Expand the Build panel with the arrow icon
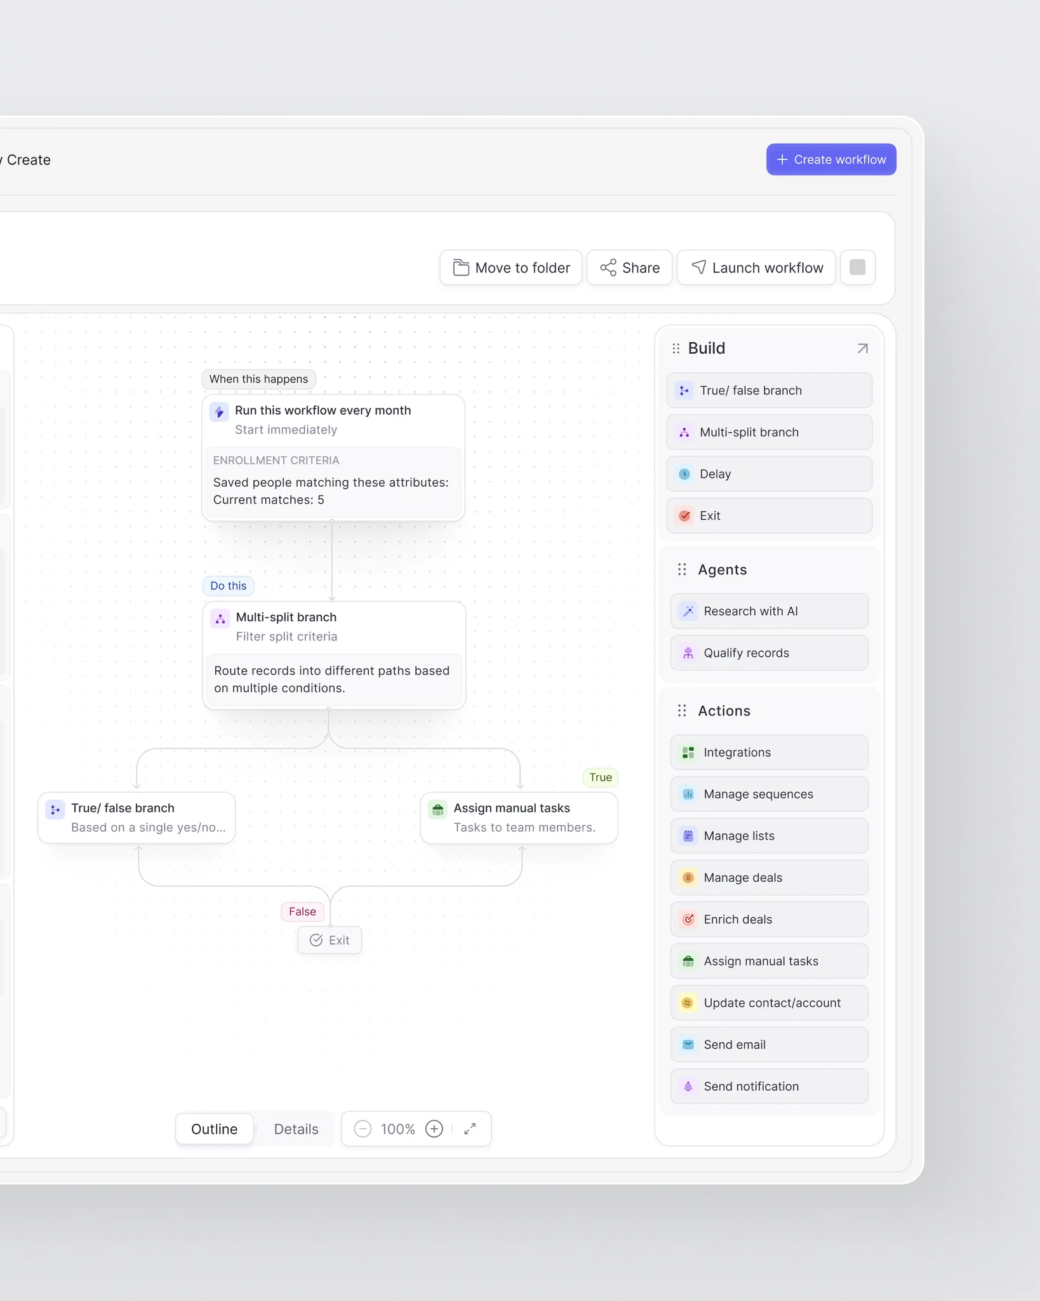1040x1301 pixels. coord(862,348)
